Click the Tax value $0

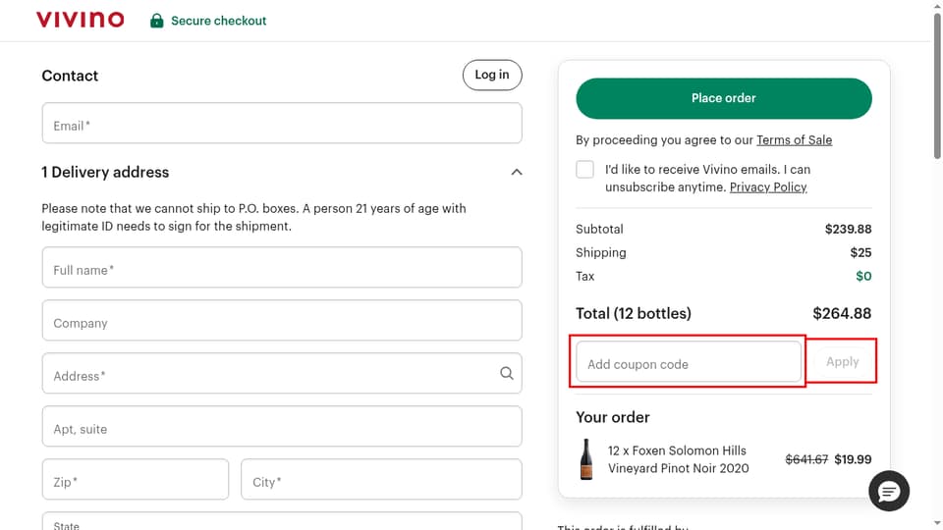point(863,276)
